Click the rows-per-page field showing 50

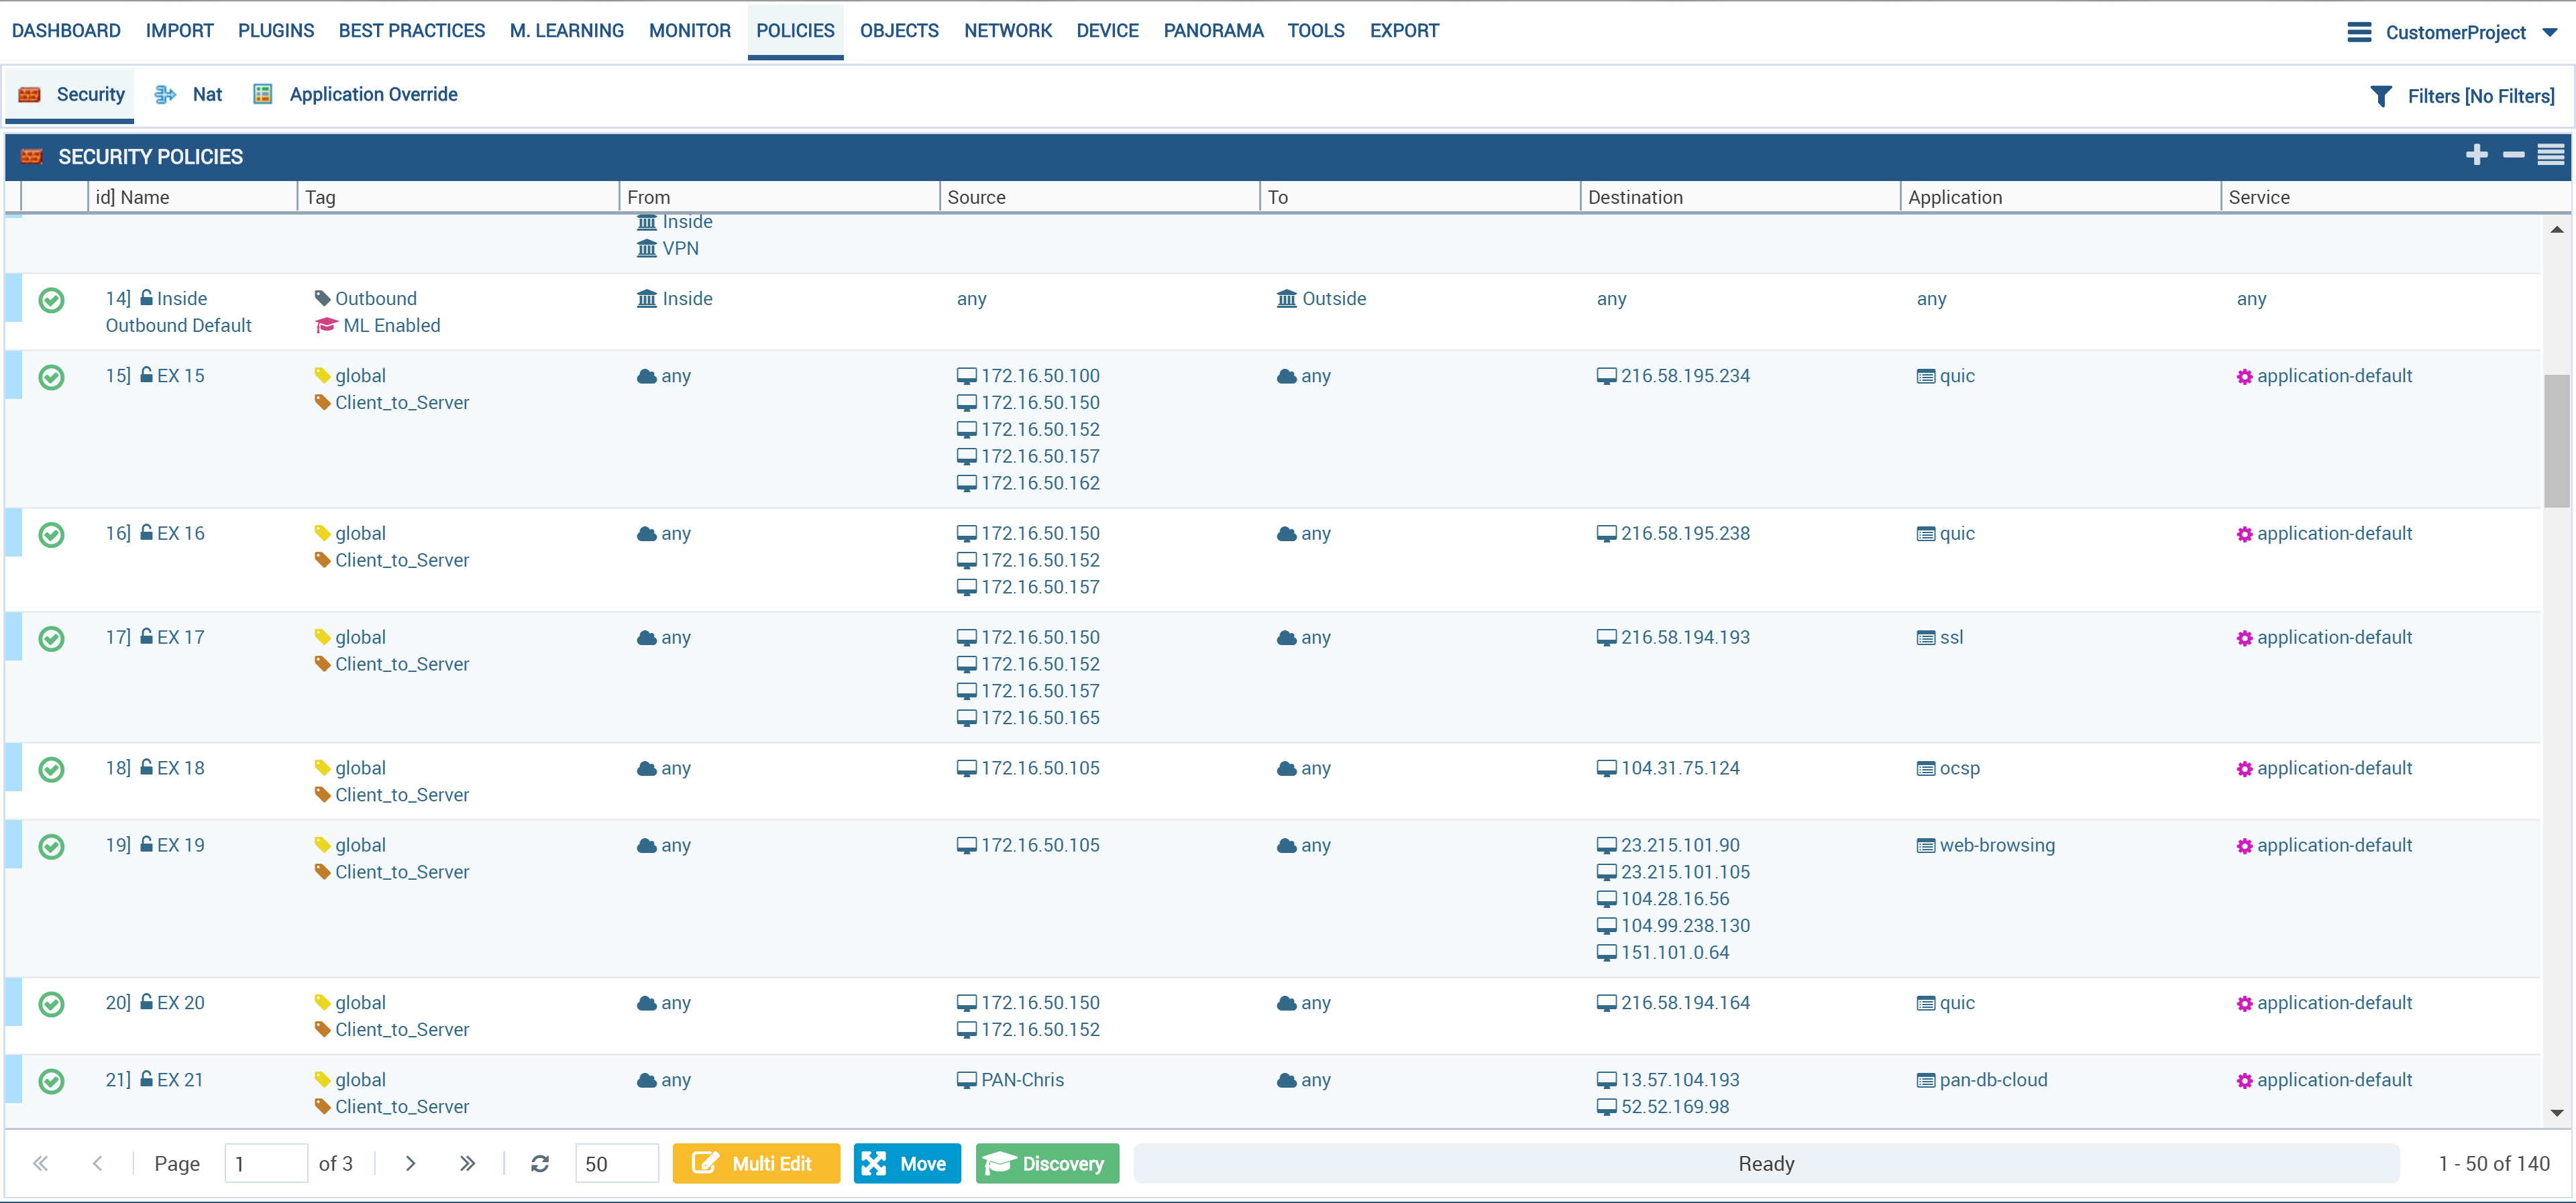(616, 1163)
